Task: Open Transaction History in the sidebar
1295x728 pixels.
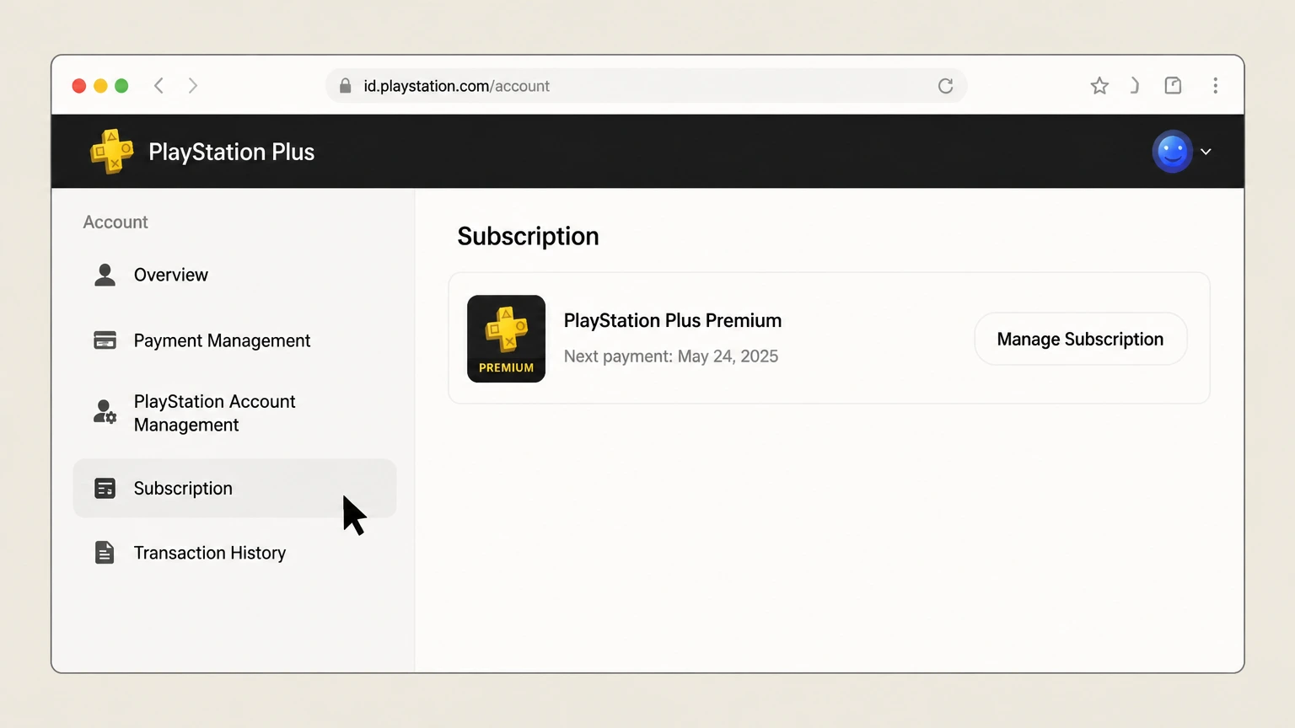Action: tap(234, 553)
